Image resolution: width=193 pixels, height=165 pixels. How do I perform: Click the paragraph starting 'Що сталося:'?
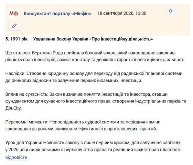[x=95, y=56]
